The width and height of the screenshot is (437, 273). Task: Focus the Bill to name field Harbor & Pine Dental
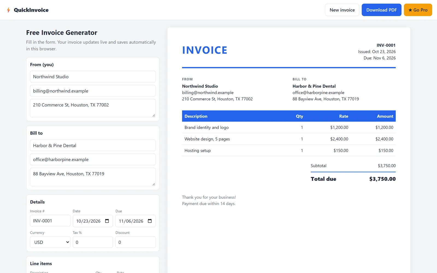(93, 146)
